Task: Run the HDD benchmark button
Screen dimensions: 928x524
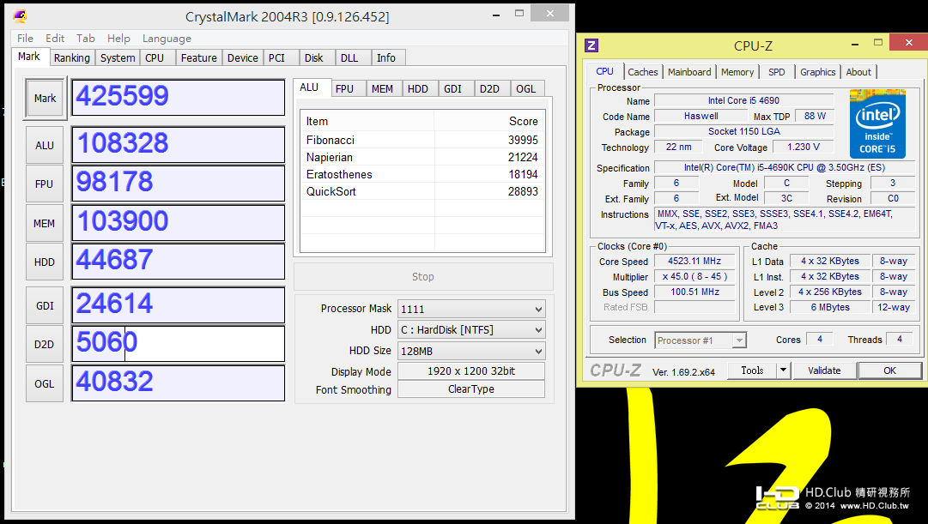Action: (x=45, y=262)
